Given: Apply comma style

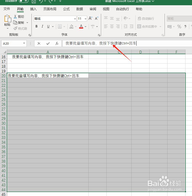Looking at the screenshot, I should coord(185,26).
